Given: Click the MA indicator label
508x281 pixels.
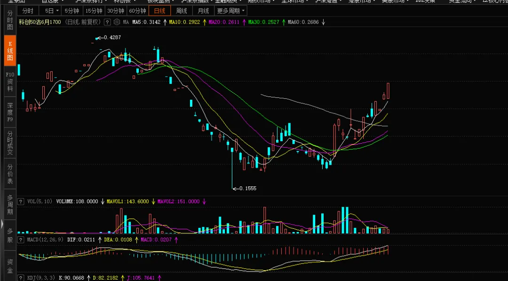Looking at the screenshot, I should [126, 22].
